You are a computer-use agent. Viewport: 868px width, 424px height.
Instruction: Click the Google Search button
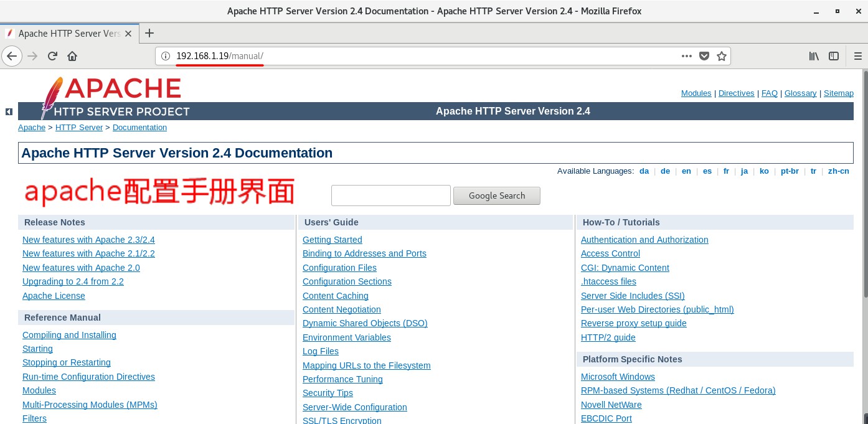497,196
